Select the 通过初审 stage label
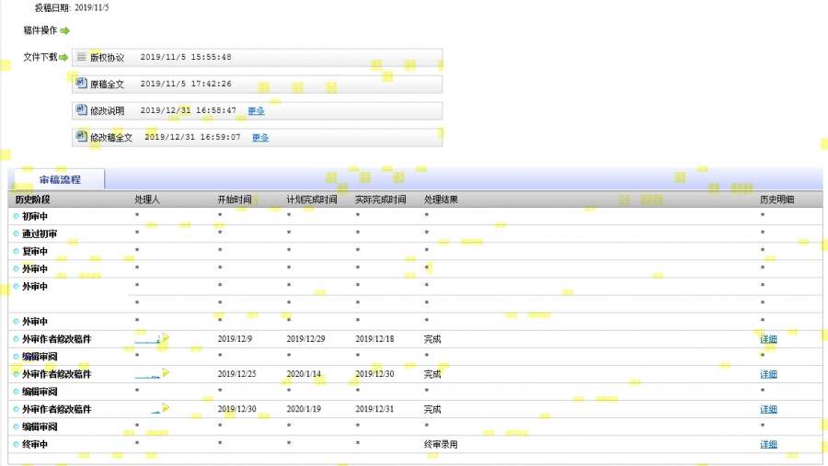828x466 pixels. click(x=40, y=233)
